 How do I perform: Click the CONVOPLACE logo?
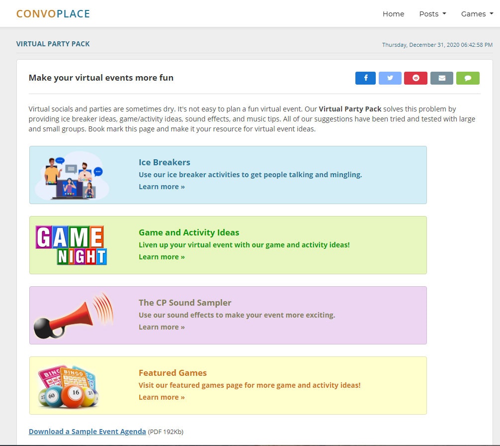52,13
